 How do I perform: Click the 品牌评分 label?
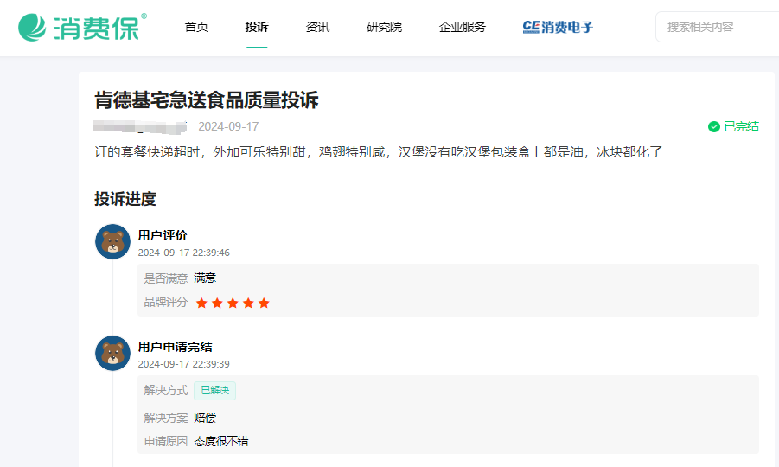point(165,302)
